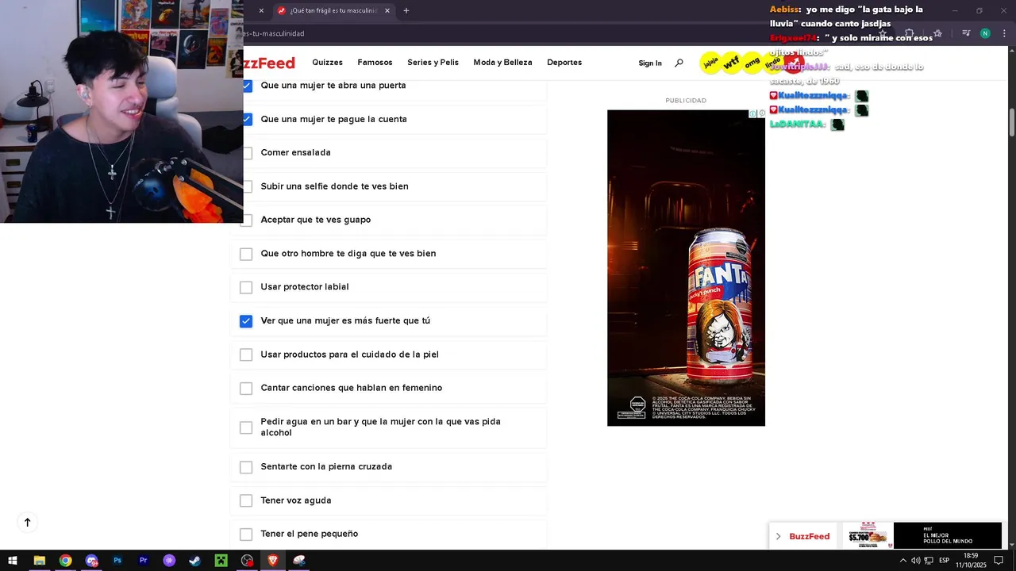Click the AdChoices icon on Fanta ad
The width and height of the screenshot is (1016, 571).
(752, 114)
